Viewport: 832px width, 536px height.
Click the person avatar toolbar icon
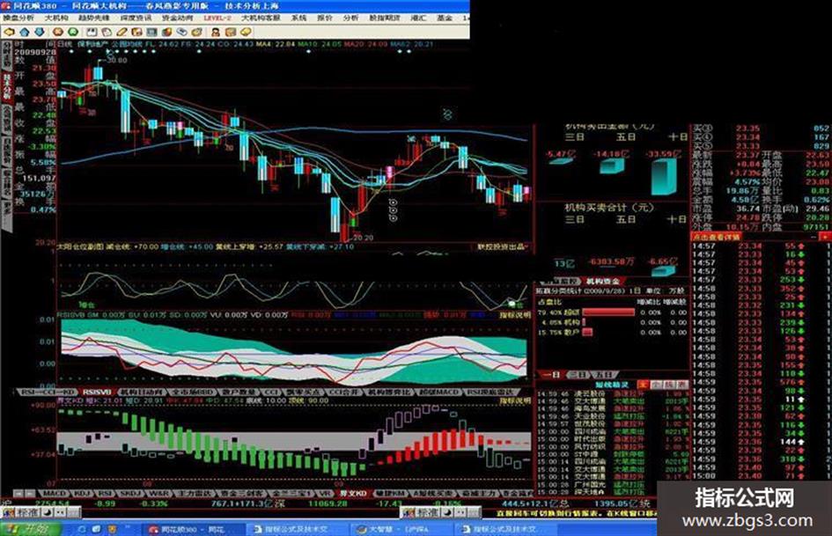(216, 33)
